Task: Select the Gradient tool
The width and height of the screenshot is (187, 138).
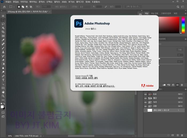Action: 3,64
